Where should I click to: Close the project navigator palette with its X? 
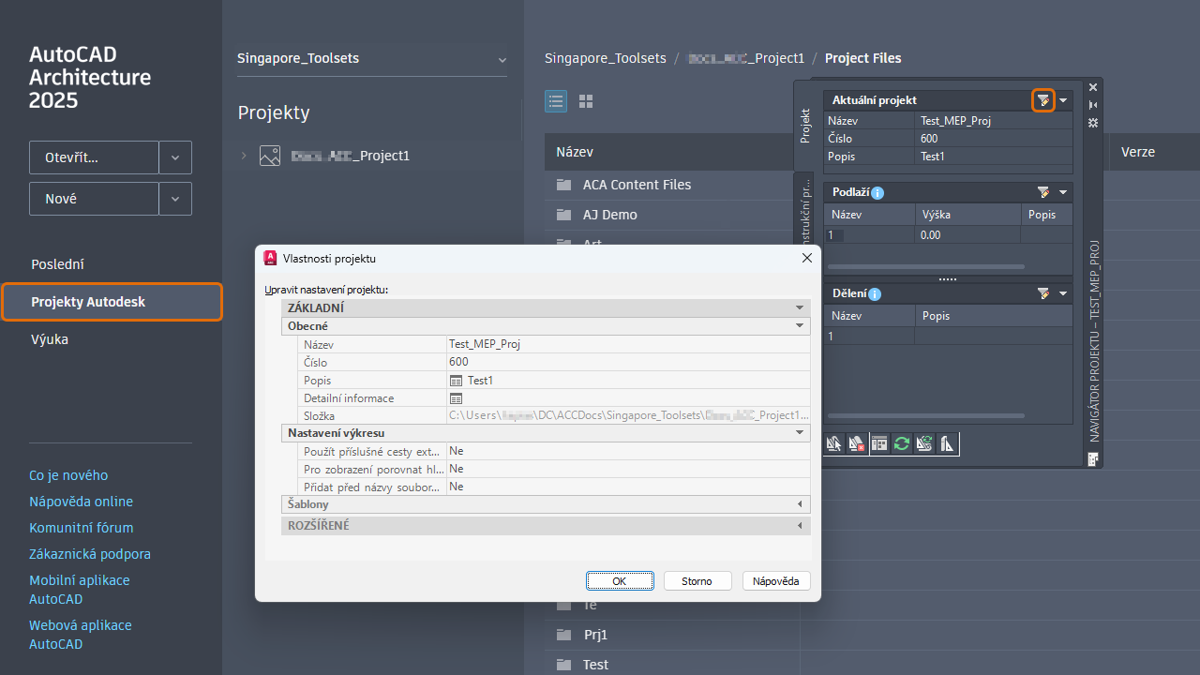click(x=1093, y=87)
